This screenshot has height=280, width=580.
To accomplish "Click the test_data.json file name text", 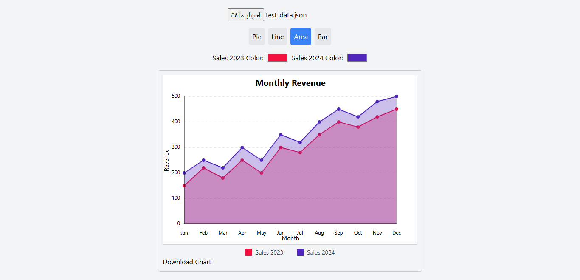I will click(x=286, y=15).
